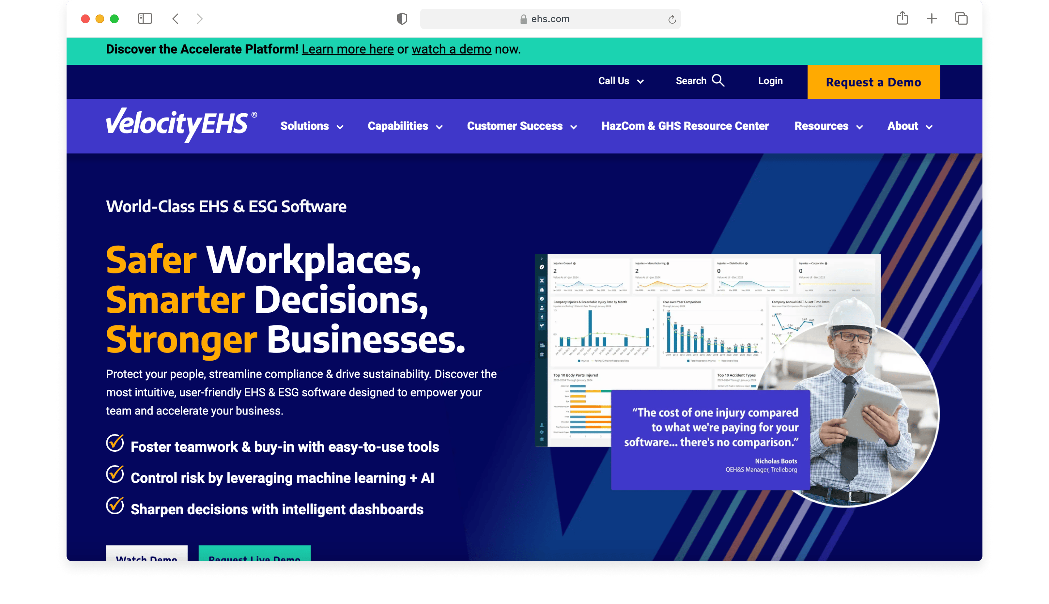Viewport: 1049px width, 604px height.
Task: Open HazCom & GHS Resource Center
Action: (685, 126)
